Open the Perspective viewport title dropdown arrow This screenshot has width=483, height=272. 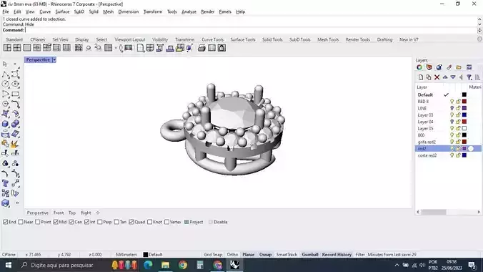tap(54, 60)
